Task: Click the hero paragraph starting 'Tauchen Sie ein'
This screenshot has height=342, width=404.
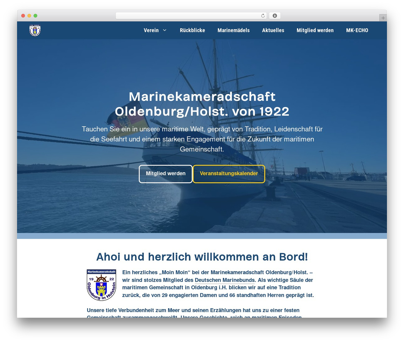Action: tap(202, 139)
